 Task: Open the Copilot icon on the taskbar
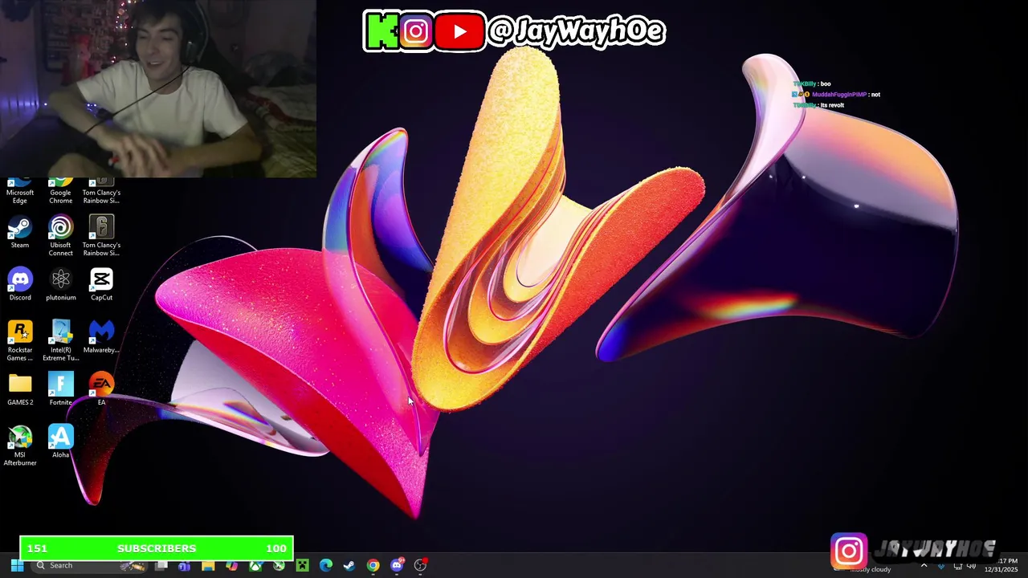[231, 565]
